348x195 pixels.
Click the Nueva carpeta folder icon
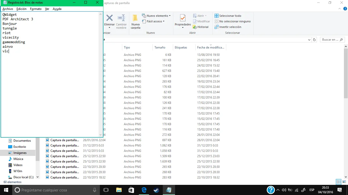pyautogui.click(x=135, y=18)
